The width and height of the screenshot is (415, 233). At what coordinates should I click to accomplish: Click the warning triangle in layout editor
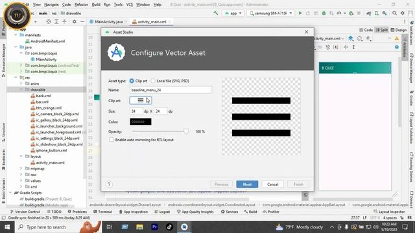(397, 39)
